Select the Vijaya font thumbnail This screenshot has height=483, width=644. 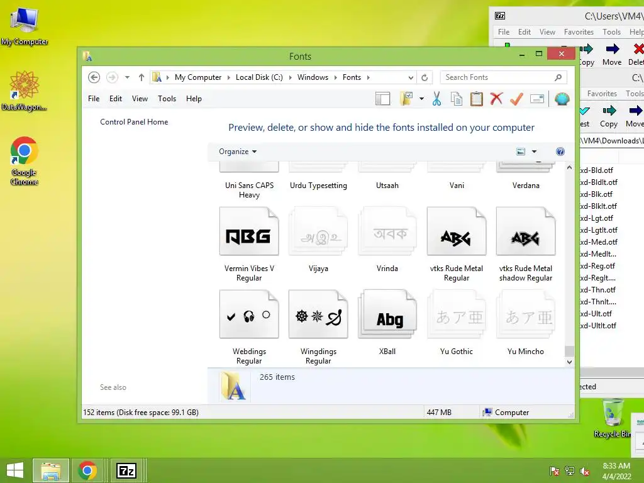click(318, 240)
